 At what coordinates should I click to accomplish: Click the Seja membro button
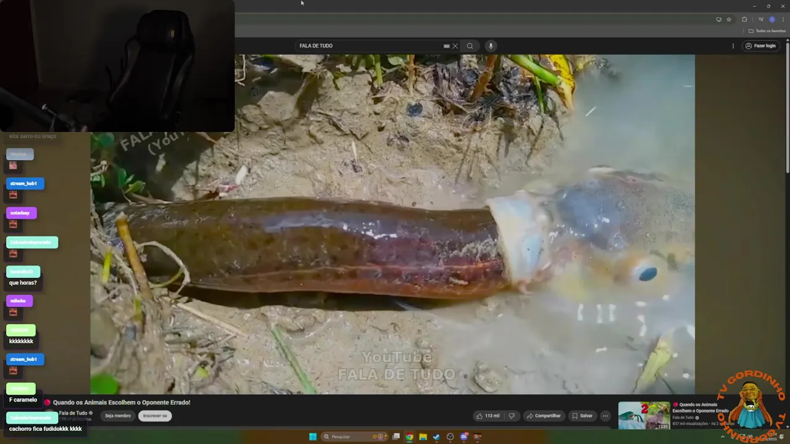[118, 416]
